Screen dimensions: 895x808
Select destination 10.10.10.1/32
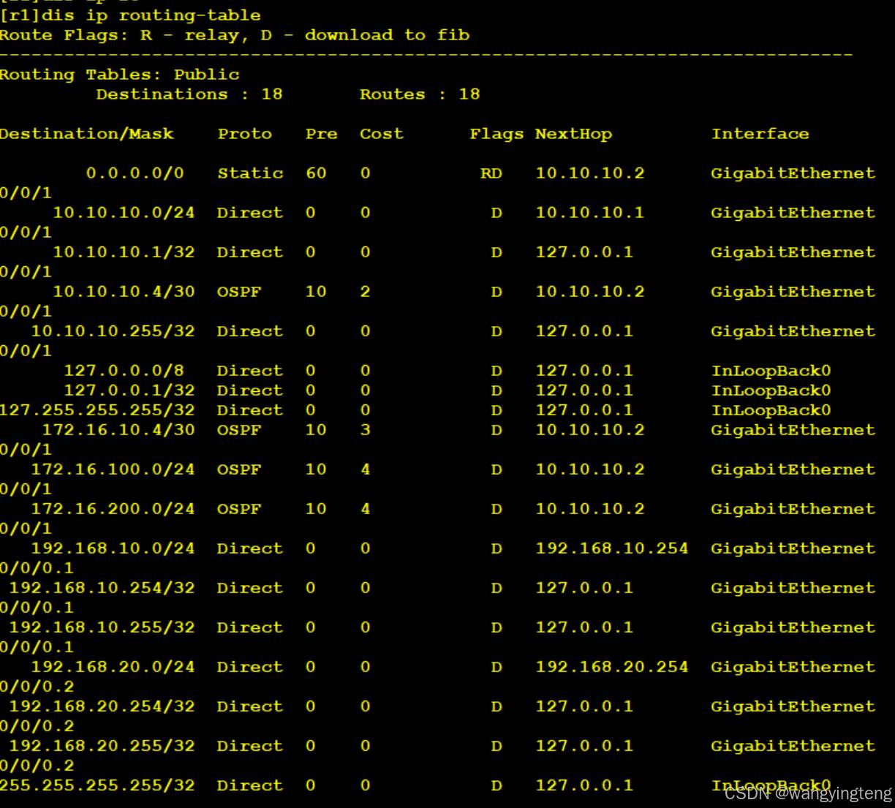click(124, 252)
